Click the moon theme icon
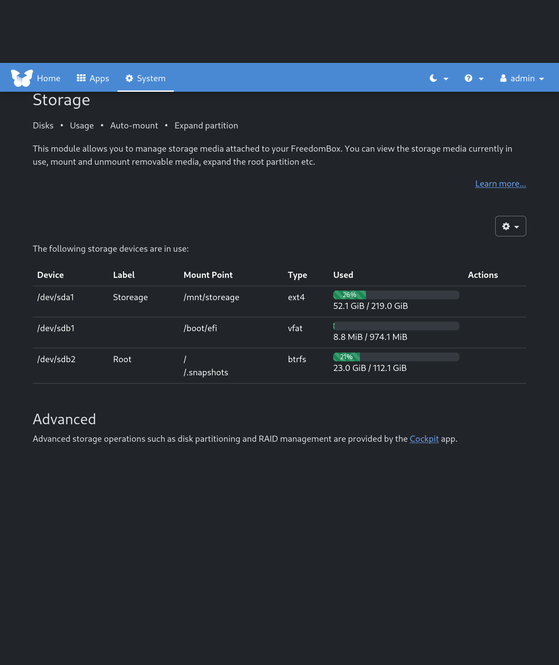This screenshot has height=665, width=559. point(433,78)
